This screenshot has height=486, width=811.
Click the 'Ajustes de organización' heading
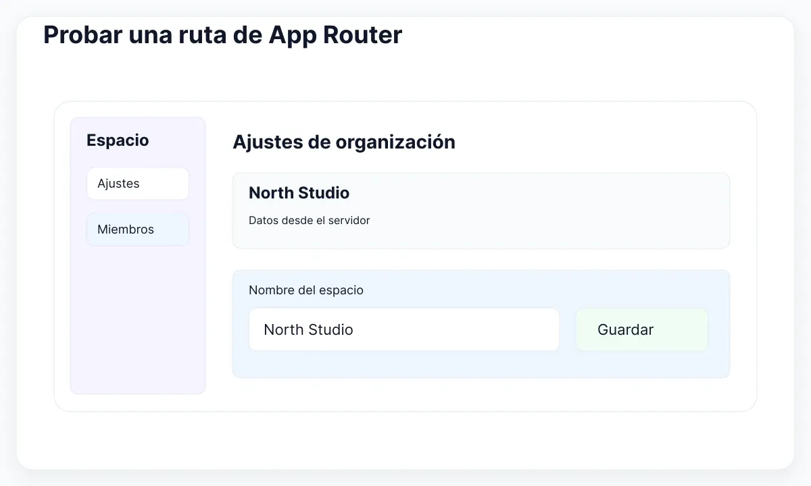tap(344, 142)
